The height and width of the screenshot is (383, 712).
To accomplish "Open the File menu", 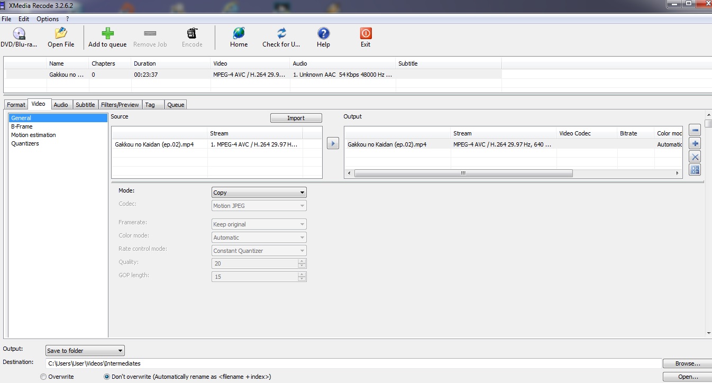I will [x=6, y=19].
